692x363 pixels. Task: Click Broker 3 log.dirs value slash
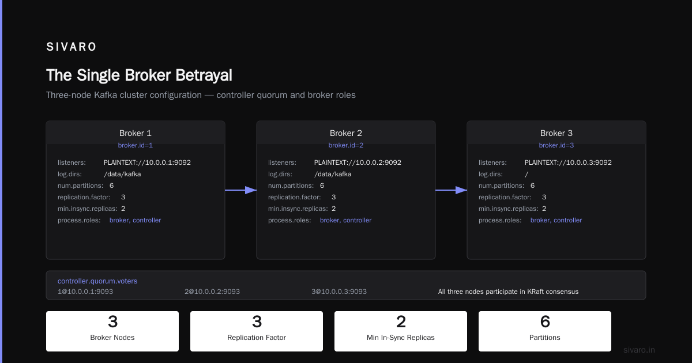[526, 174]
